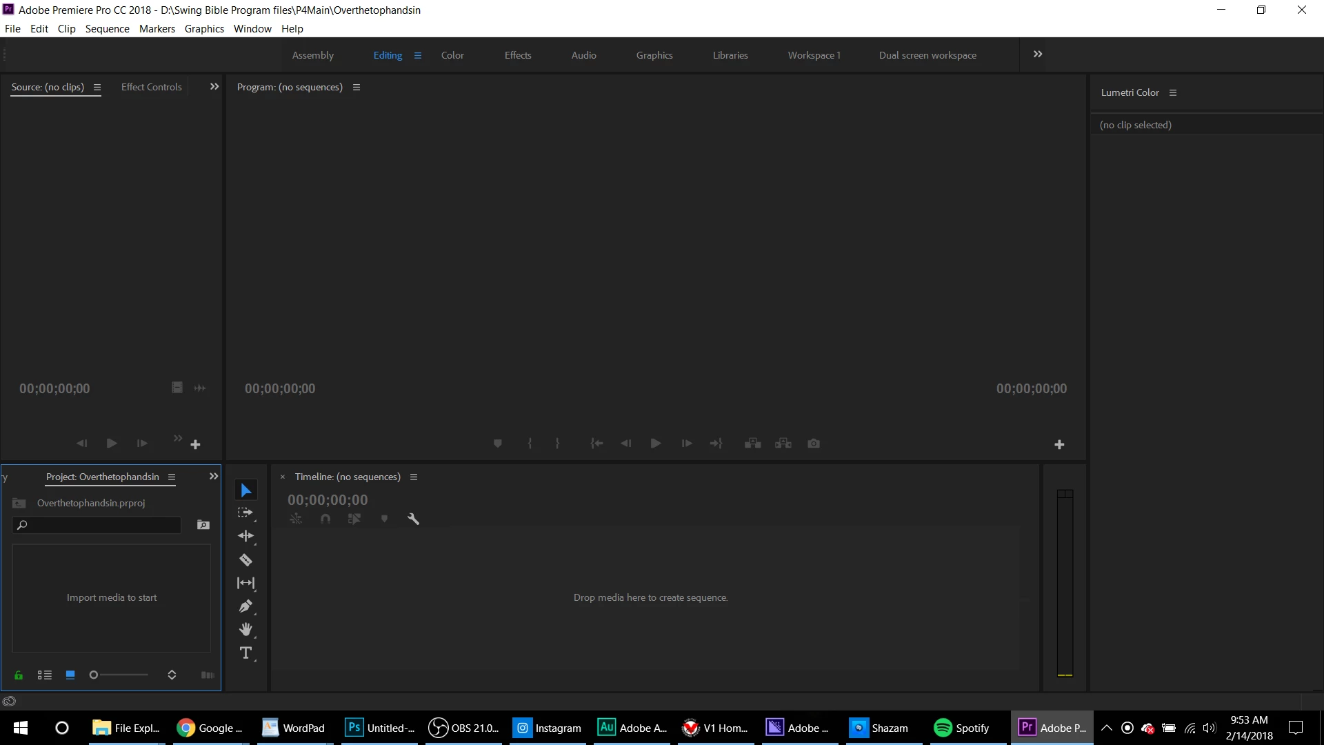This screenshot has width=1324, height=745.
Task: Select the Slip tool
Action: tap(245, 583)
